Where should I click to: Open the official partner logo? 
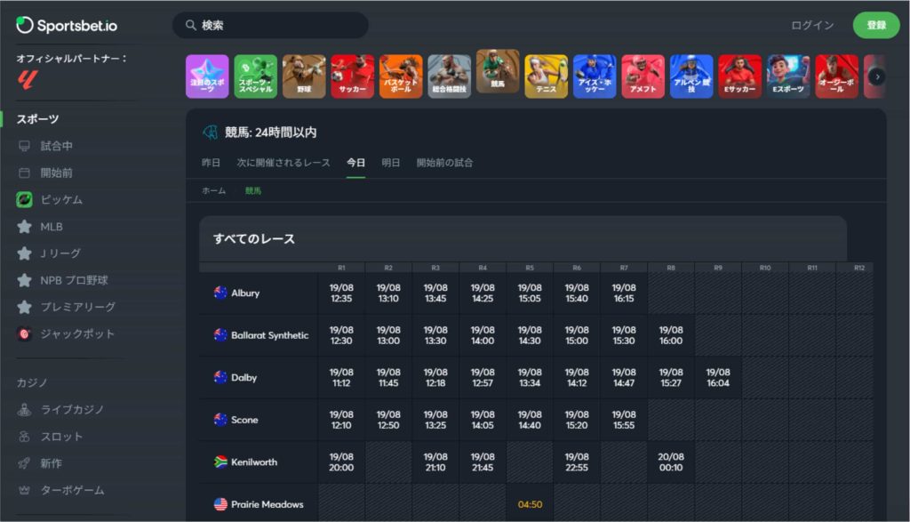click(28, 79)
